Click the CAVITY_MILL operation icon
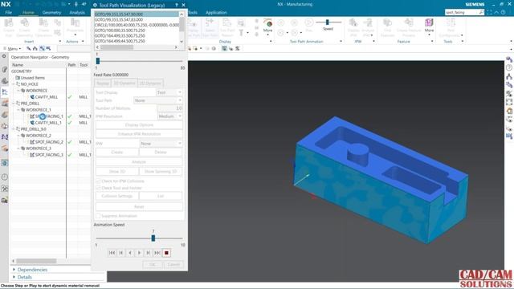The width and height of the screenshot is (514, 289). coord(32,97)
